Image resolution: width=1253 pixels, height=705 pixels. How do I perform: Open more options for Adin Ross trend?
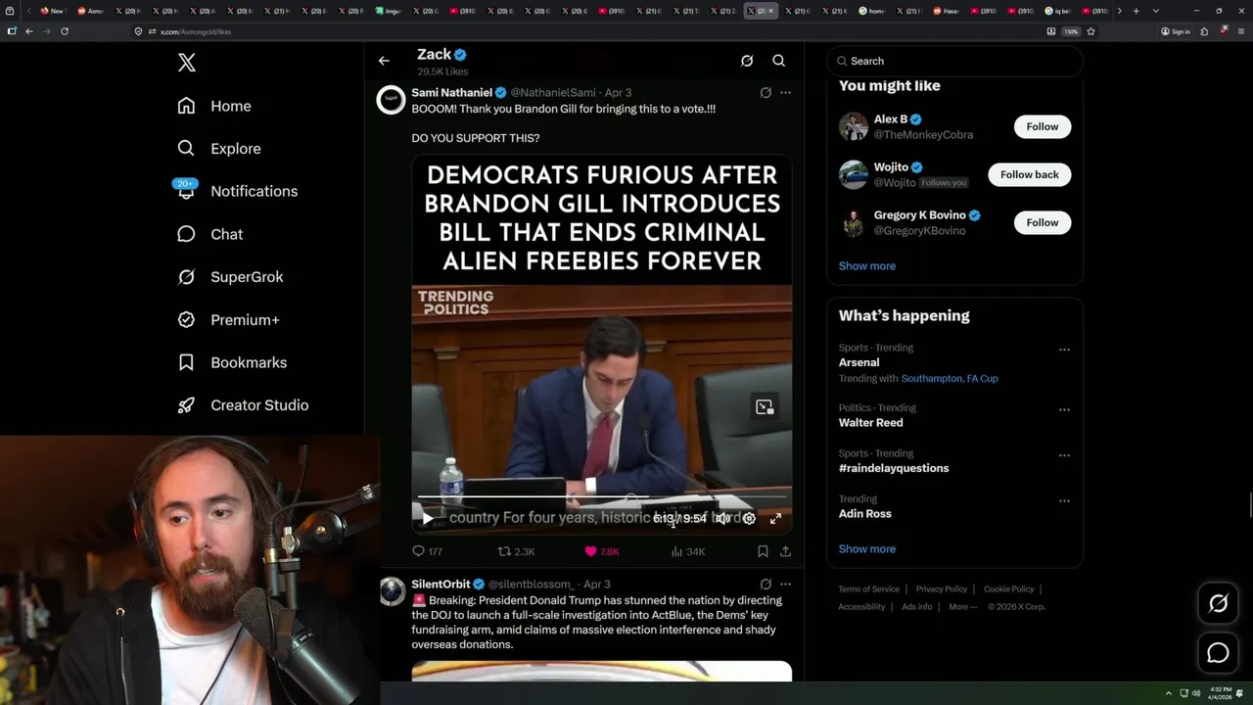[x=1064, y=500]
